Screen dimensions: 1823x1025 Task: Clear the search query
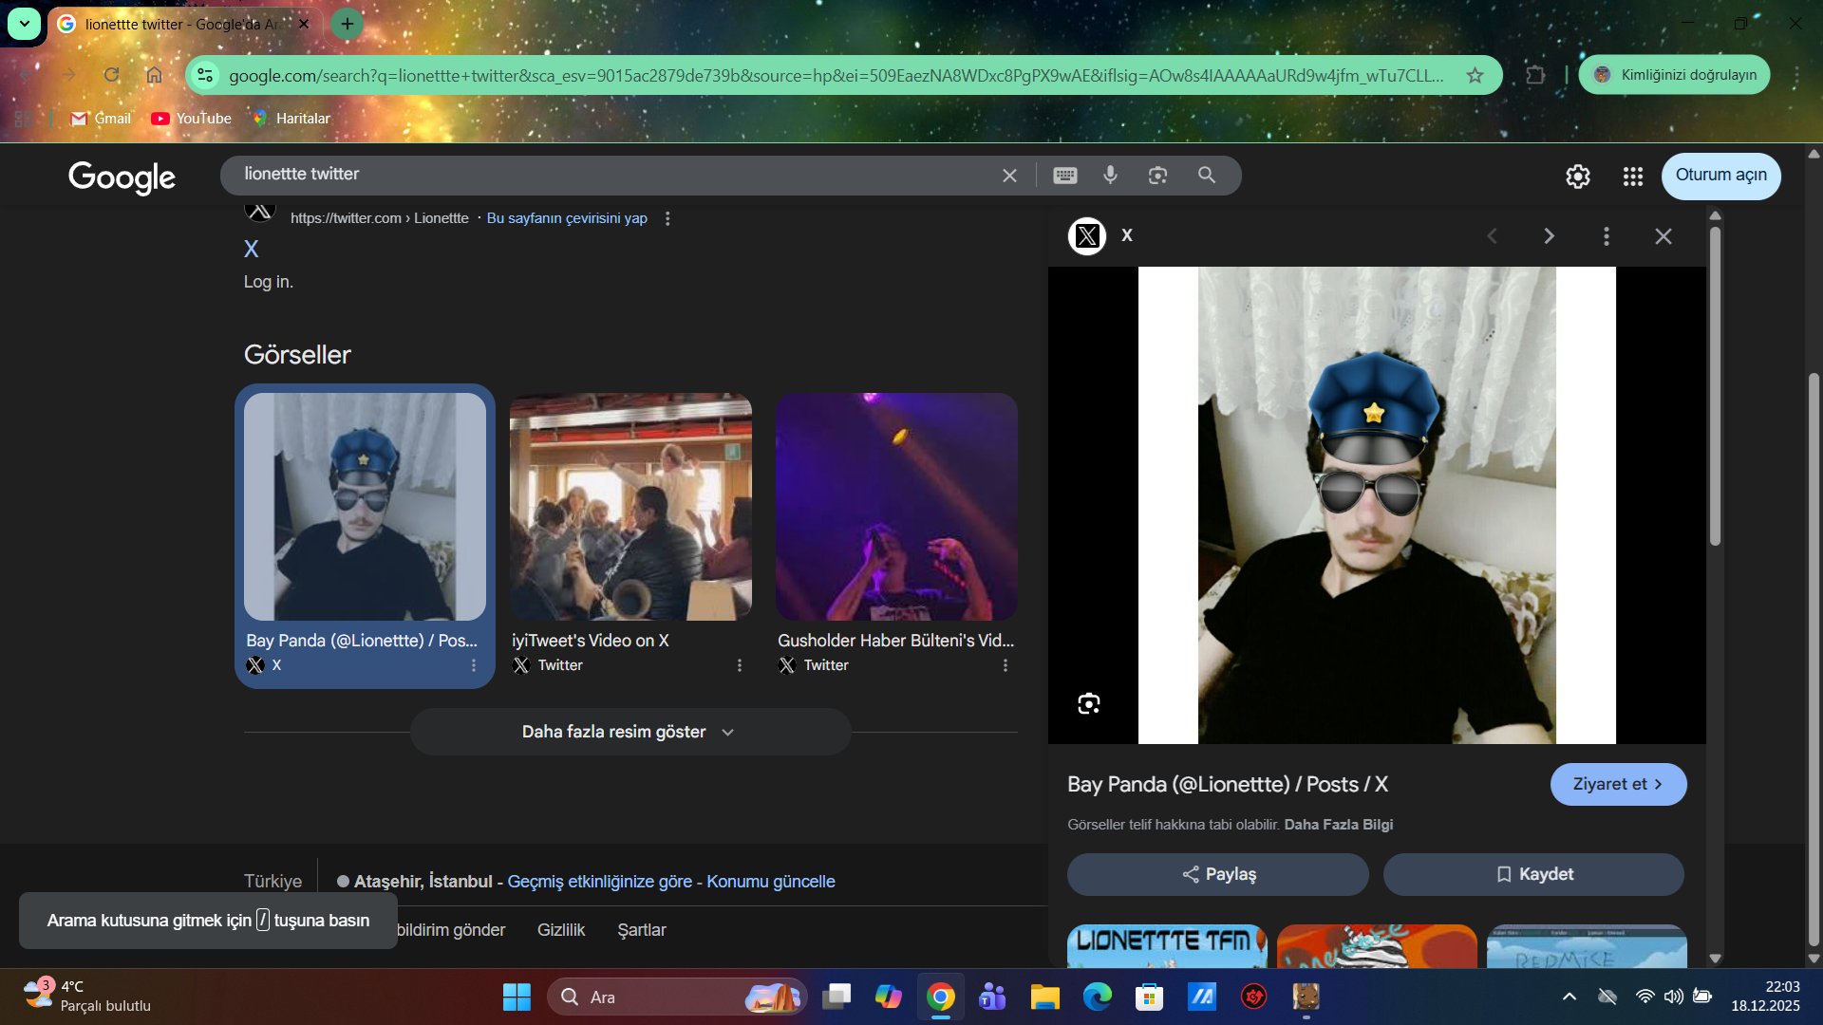[1009, 176]
